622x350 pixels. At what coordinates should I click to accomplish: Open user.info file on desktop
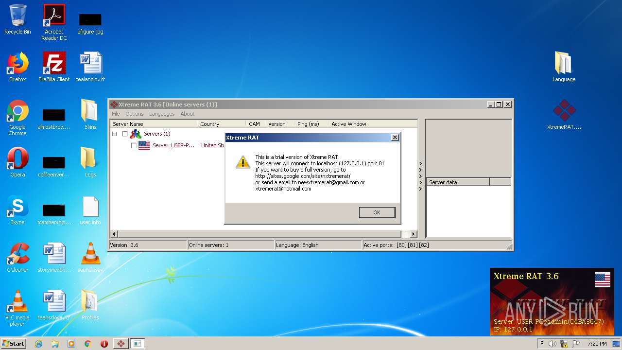pos(90,210)
